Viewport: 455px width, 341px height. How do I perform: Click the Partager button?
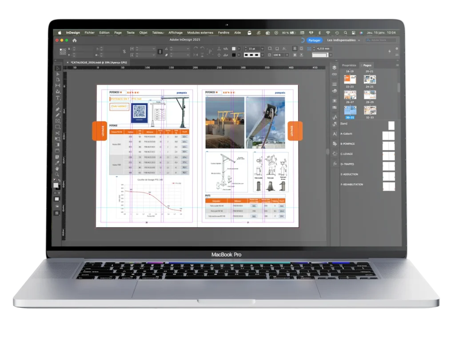click(314, 40)
